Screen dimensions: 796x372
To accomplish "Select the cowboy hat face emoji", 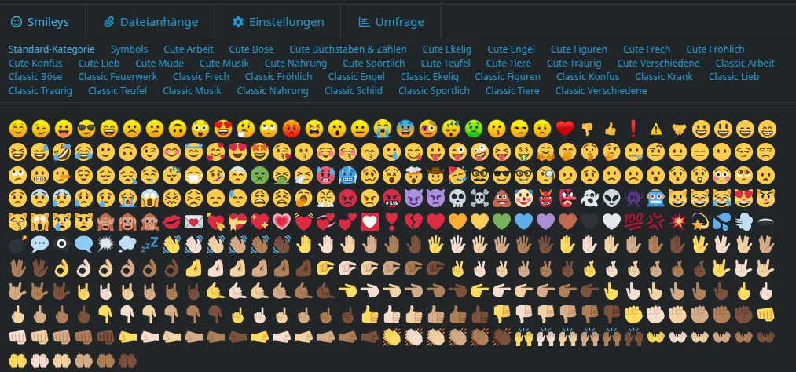I will (x=436, y=175).
